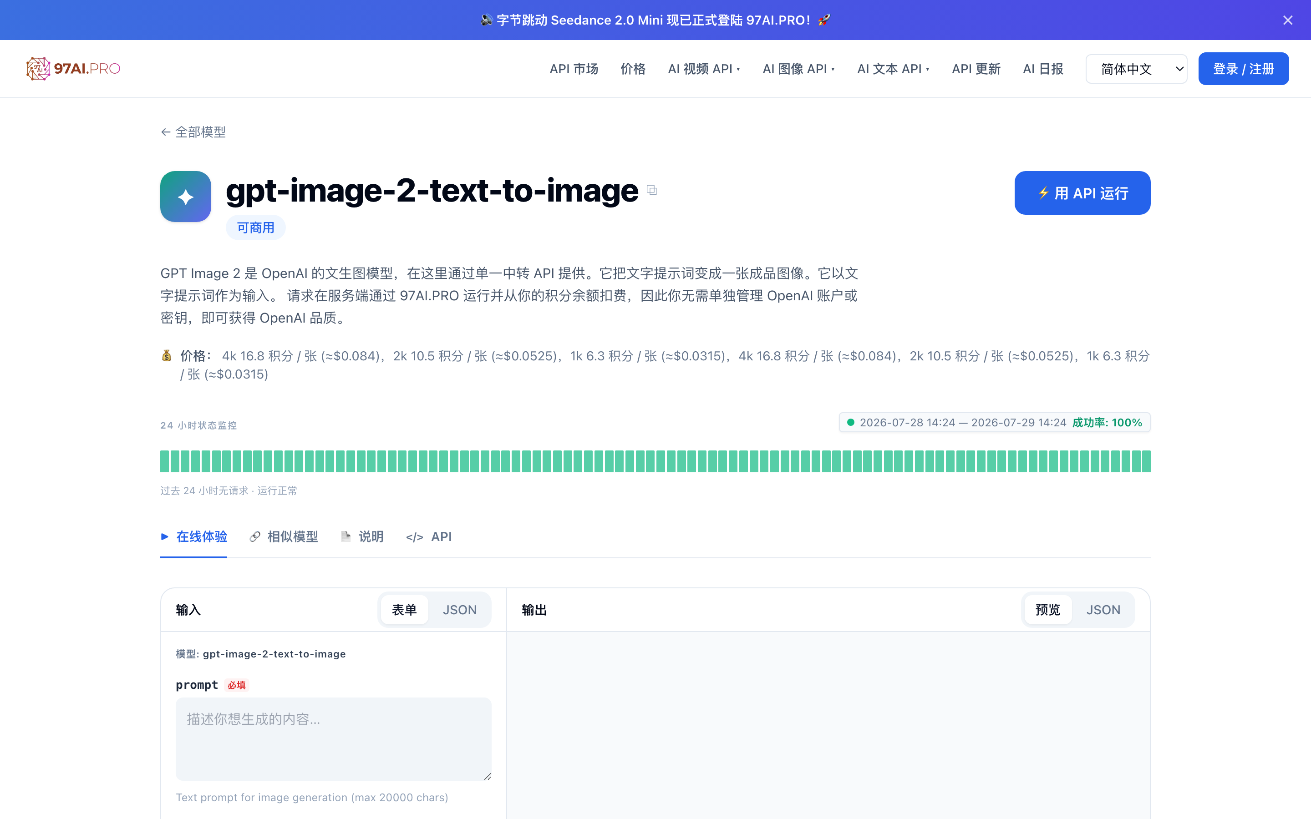Image resolution: width=1311 pixels, height=819 pixels.
Task: Click the 成功率: 100% status label
Action: click(x=1108, y=423)
